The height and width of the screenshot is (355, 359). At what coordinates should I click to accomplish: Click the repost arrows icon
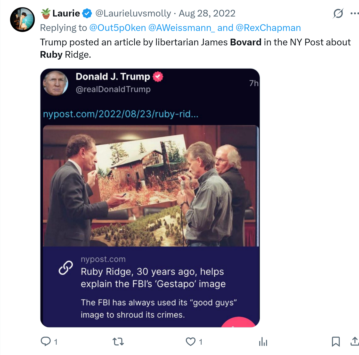pyautogui.click(x=118, y=342)
